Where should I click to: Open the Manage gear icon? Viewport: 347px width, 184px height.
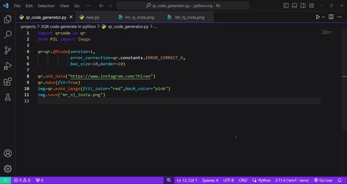click(x=8, y=169)
